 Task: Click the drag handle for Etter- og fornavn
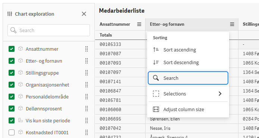[x=87, y=61]
